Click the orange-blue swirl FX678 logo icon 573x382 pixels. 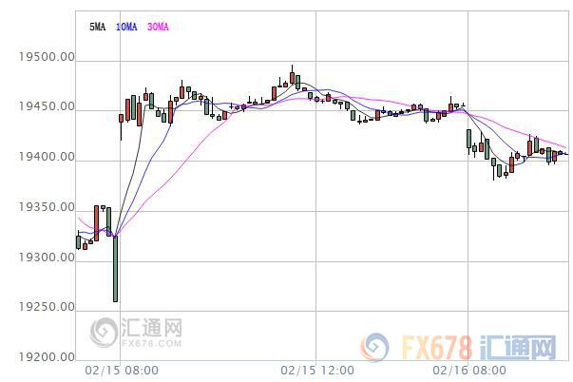(x=375, y=347)
